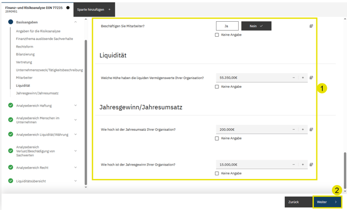The image size is (347, 210).
Task: Click the blue Basisangaben status circle
Action: click(11, 22)
